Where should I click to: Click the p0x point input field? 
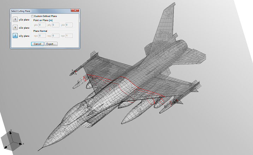[42, 25]
